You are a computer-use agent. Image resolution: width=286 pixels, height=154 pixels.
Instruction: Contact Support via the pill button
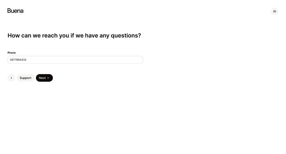pyautogui.click(x=25, y=78)
